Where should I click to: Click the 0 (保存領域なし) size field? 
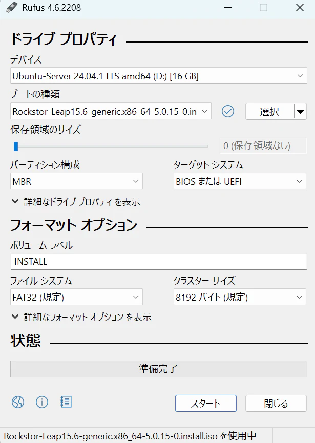tap(263, 146)
